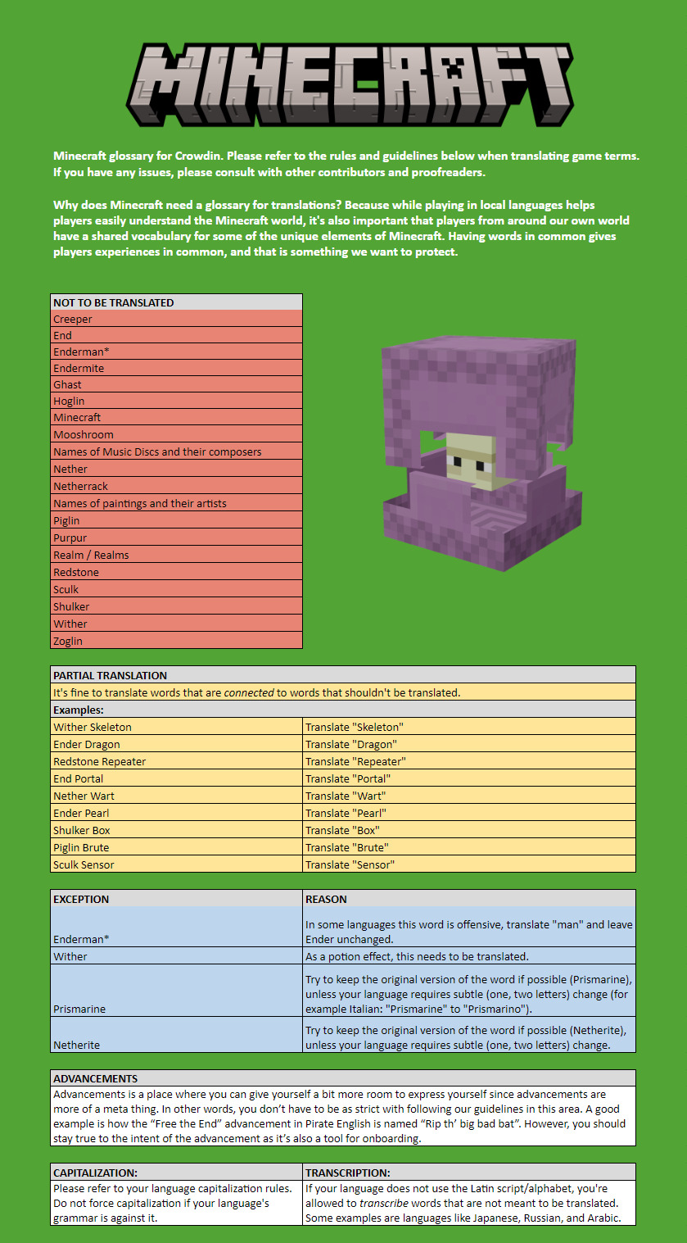This screenshot has width=687, height=1243.
Task: Click "Names of Music Discs and their composers"
Action: [177, 451]
